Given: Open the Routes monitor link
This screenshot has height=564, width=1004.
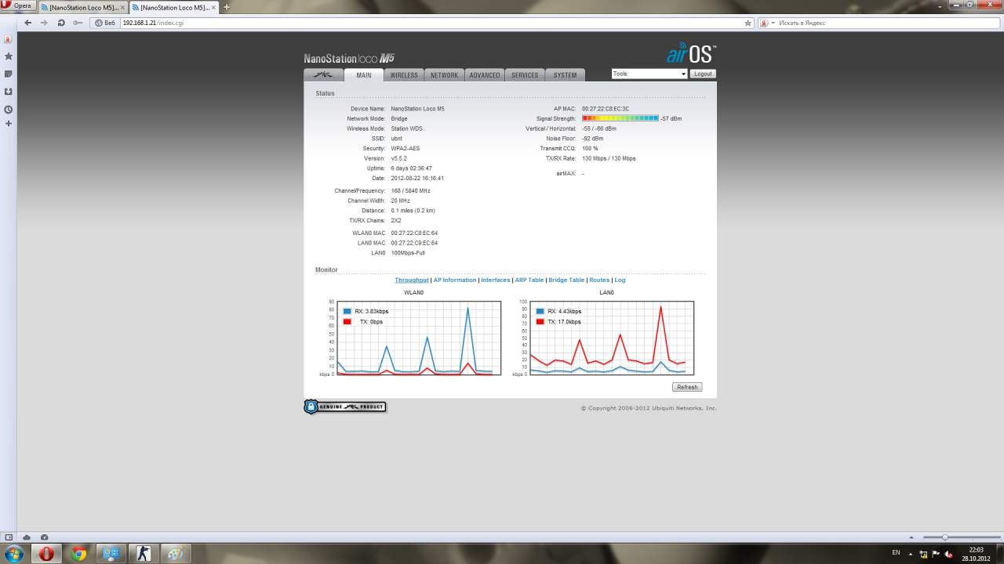Looking at the screenshot, I should 599,280.
